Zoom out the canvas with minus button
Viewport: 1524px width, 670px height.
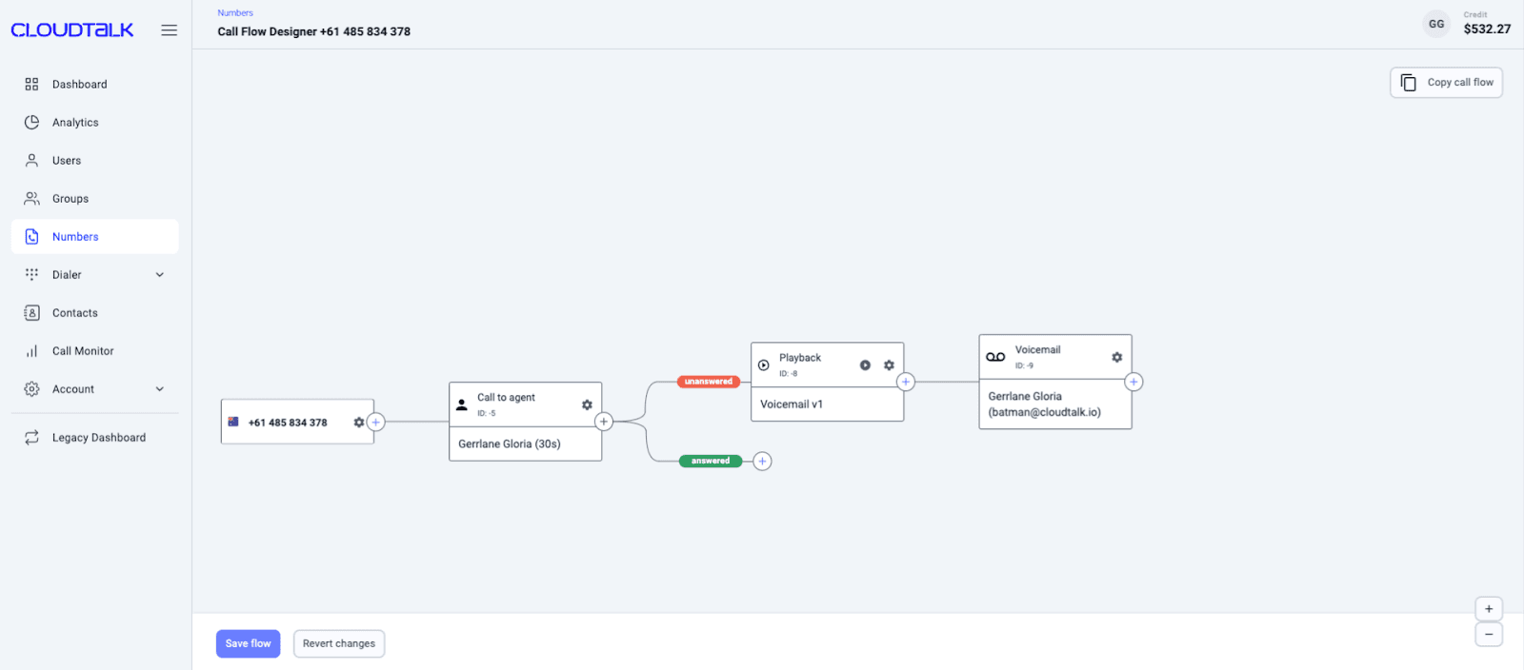point(1489,634)
